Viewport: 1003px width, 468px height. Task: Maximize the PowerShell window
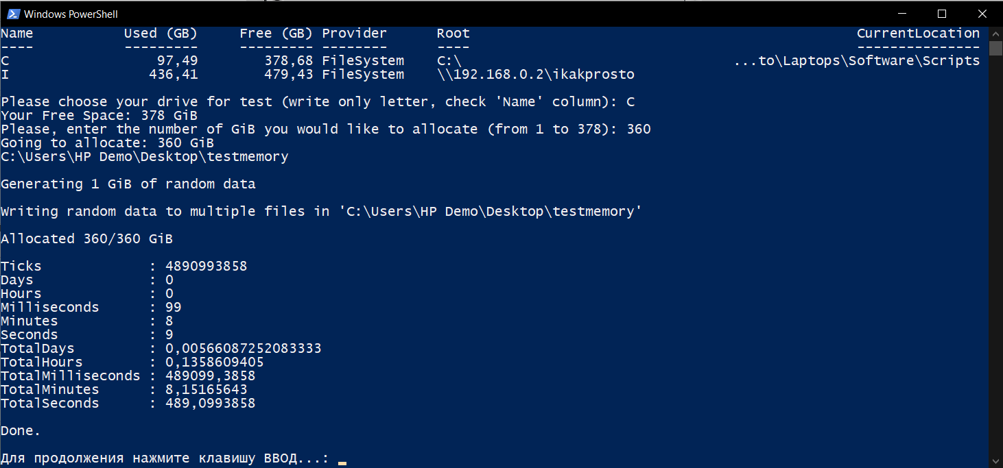coord(942,14)
